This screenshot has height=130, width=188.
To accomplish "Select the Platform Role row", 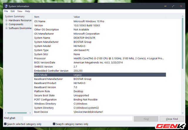I will [100, 91].
